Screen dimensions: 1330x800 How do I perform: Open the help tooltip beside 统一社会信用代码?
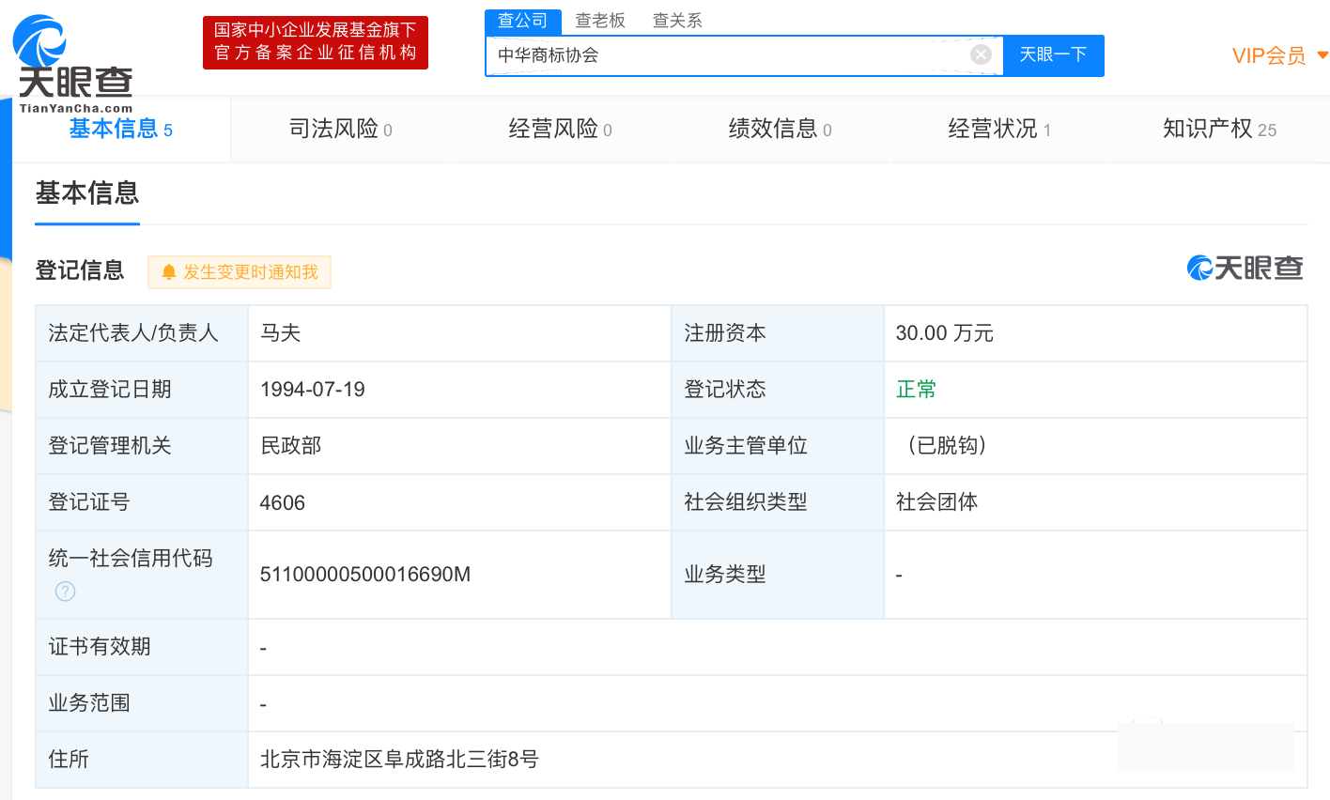click(64, 592)
